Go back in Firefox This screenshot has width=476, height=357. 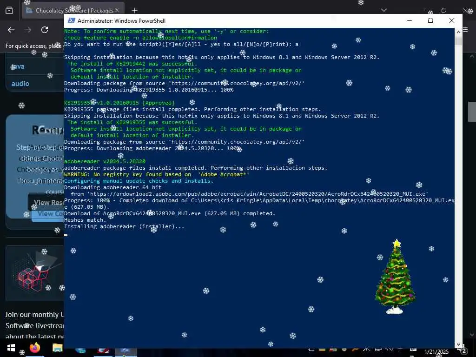[11, 30]
